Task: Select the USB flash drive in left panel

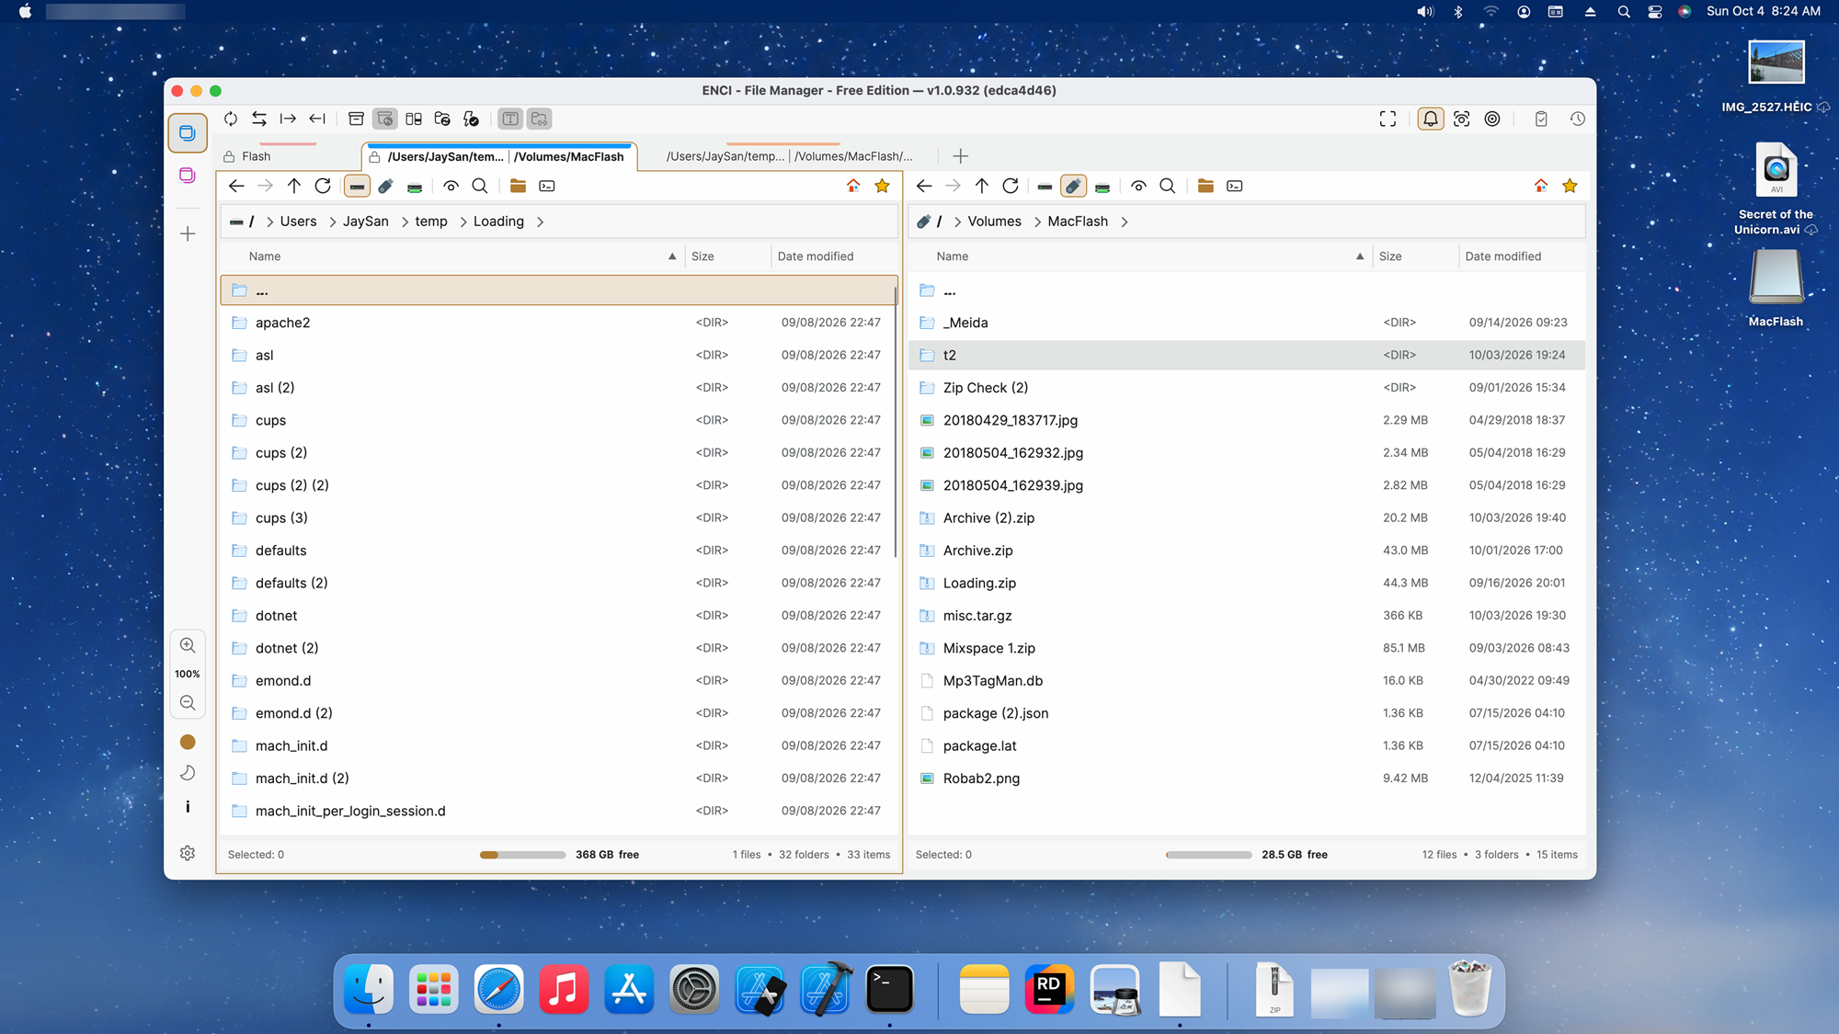Action: point(386,186)
